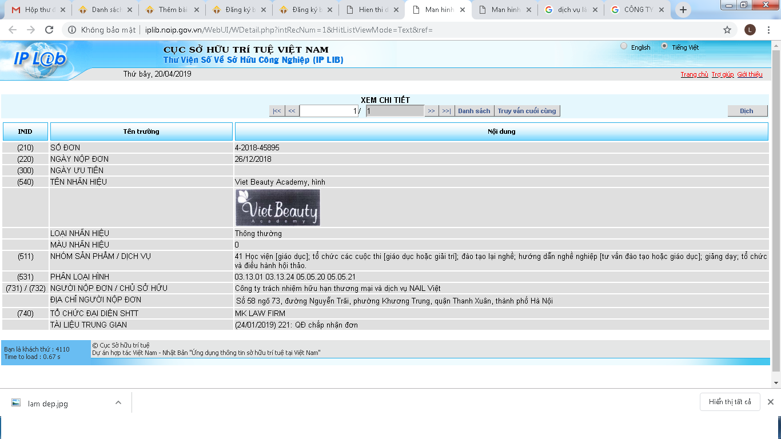781x439 pixels.
Task: Click the Viet Beauty Academy, hình name
Action: point(280,182)
